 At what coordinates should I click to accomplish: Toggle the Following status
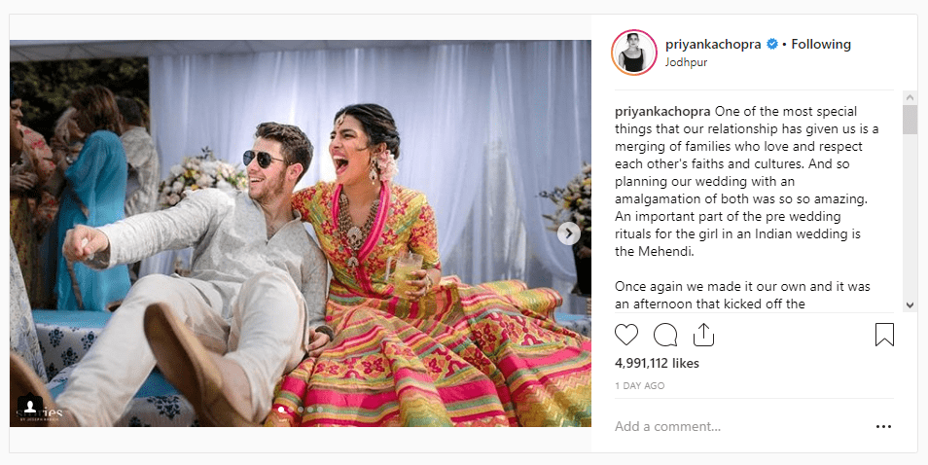click(x=821, y=45)
